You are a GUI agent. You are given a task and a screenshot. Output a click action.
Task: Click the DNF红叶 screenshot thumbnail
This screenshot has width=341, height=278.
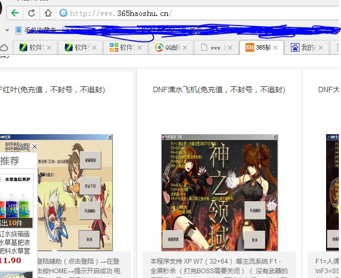75,192
